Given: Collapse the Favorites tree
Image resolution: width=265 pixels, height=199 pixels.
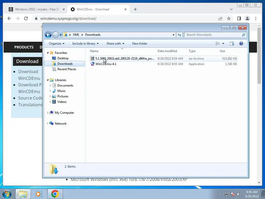Looking at the screenshot, I should coord(48,53).
